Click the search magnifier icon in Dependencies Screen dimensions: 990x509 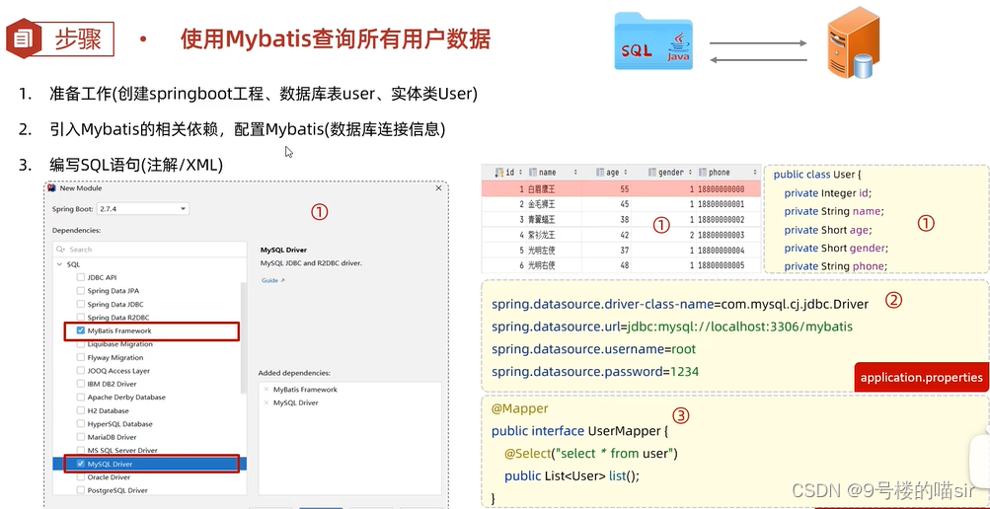pos(60,250)
